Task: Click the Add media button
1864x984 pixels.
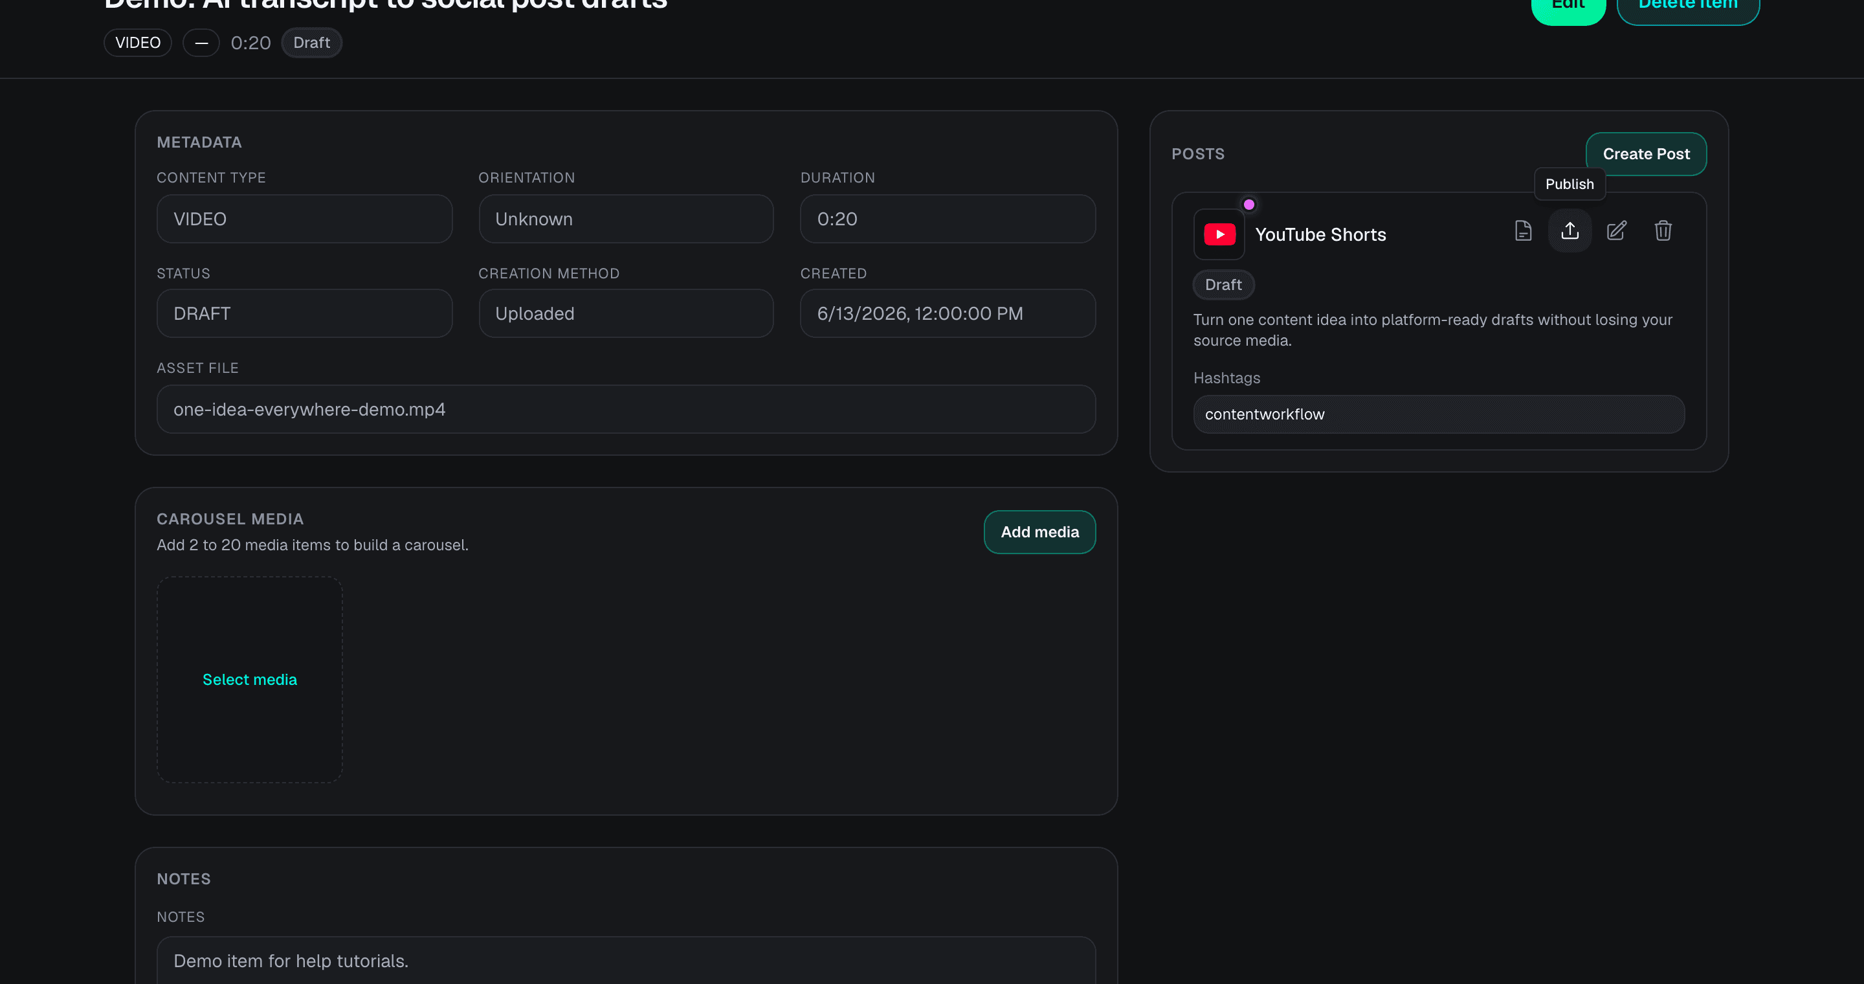Action: click(1039, 531)
